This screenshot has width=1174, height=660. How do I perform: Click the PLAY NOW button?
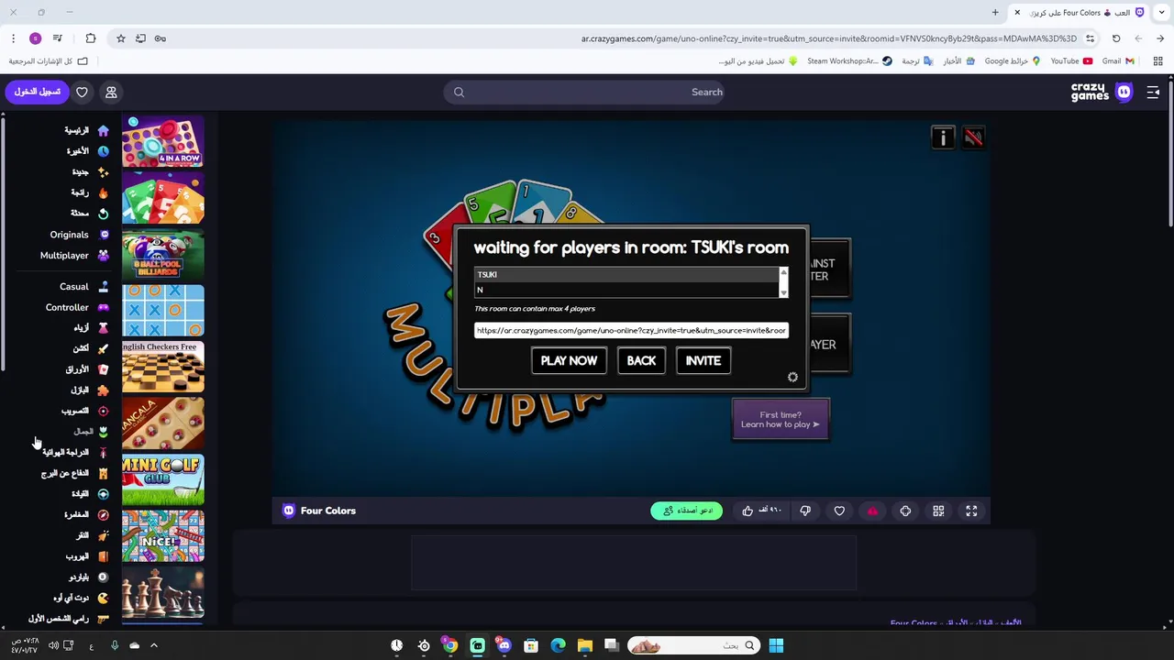coord(569,360)
